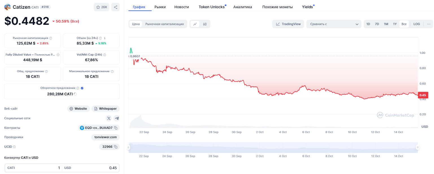434x174 pixels.
Task: Open the График tab
Action: pos(139,7)
